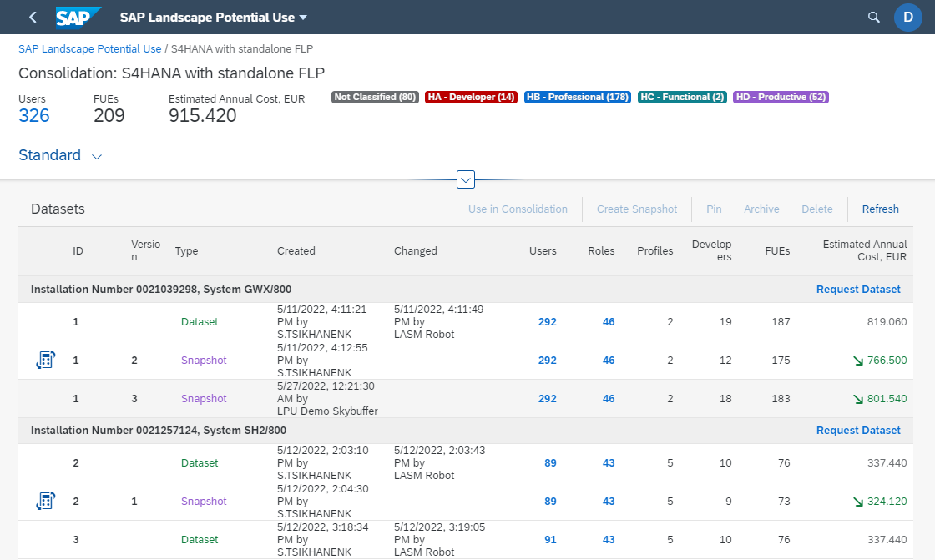The height and width of the screenshot is (560, 935).
Task: Click the FUEs column header
Action: coord(777,251)
